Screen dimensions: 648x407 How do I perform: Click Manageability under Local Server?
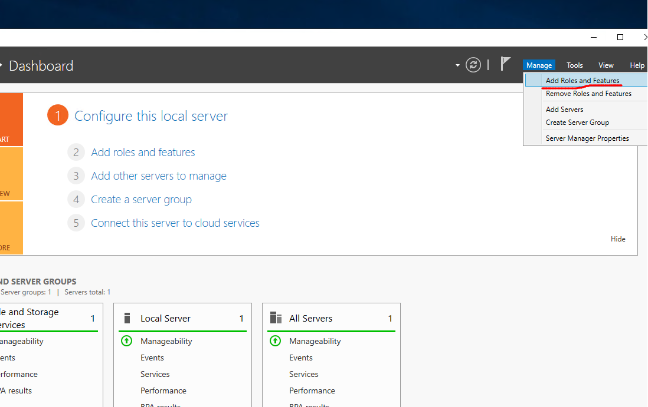tap(166, 341)
